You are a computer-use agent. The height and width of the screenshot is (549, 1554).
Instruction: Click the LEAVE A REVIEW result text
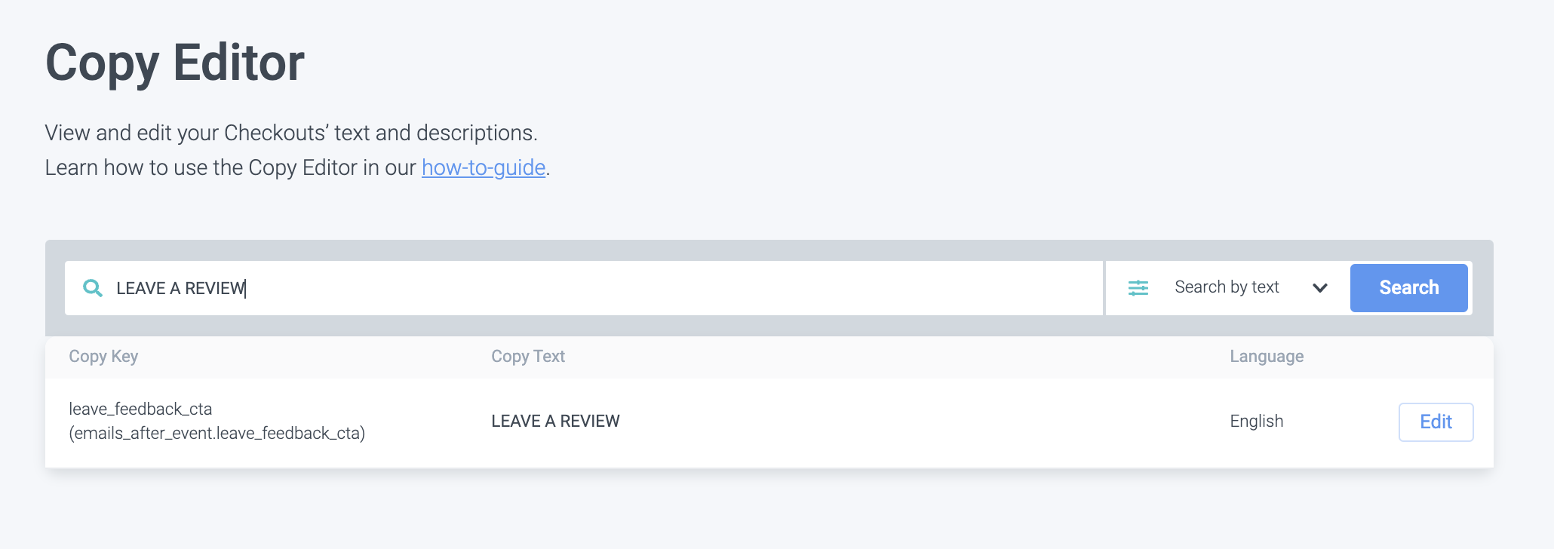click(x=555, y=422)
